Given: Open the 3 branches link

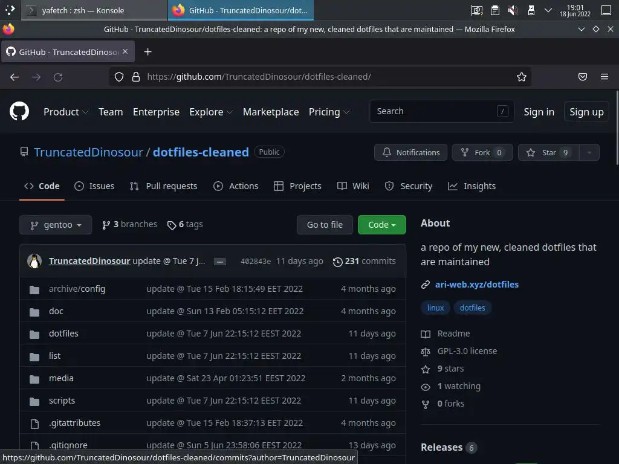Looking at the screenshot, I should (129, 225).
